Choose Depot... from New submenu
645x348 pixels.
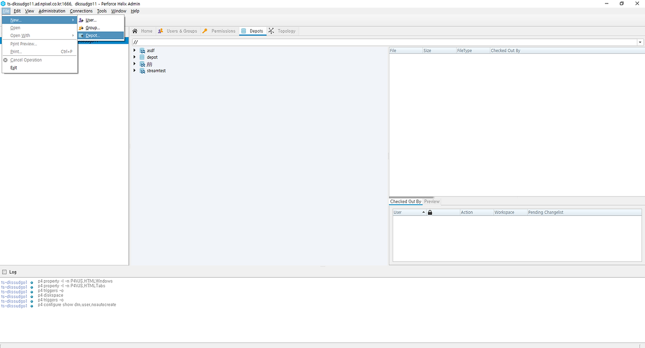(x=101, y=36)
